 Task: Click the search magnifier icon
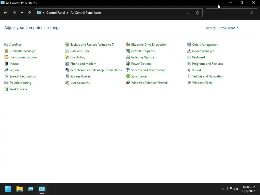[x=252, y=13]
